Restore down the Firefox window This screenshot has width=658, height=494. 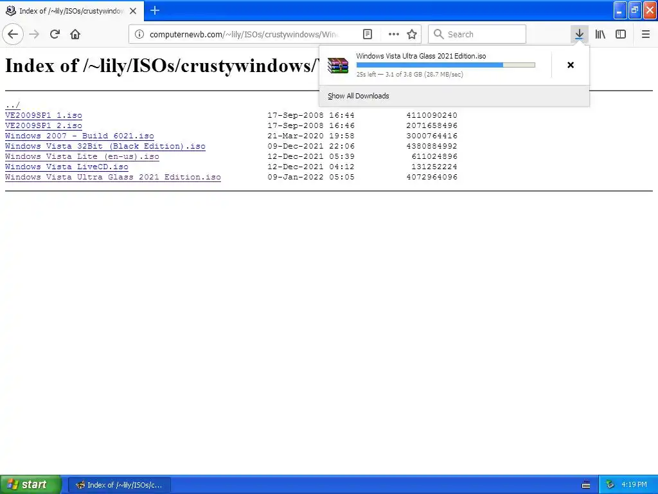(x=635, y=10)
